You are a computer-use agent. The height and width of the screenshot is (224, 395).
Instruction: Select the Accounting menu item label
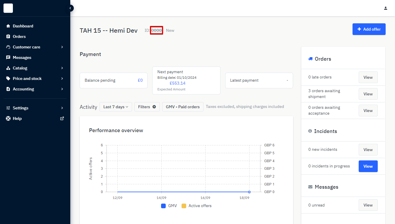[23, 89]
